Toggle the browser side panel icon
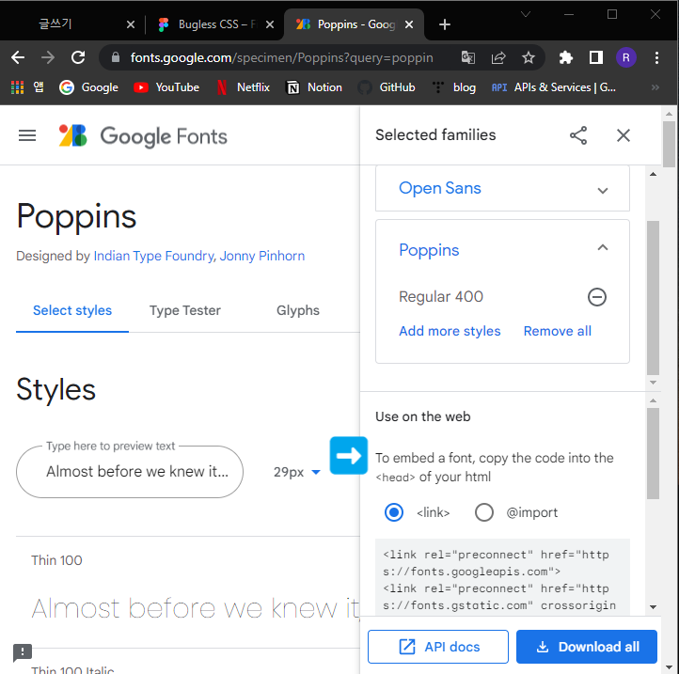This screenshot has height=674, width=679. click(x=596, y=57)
